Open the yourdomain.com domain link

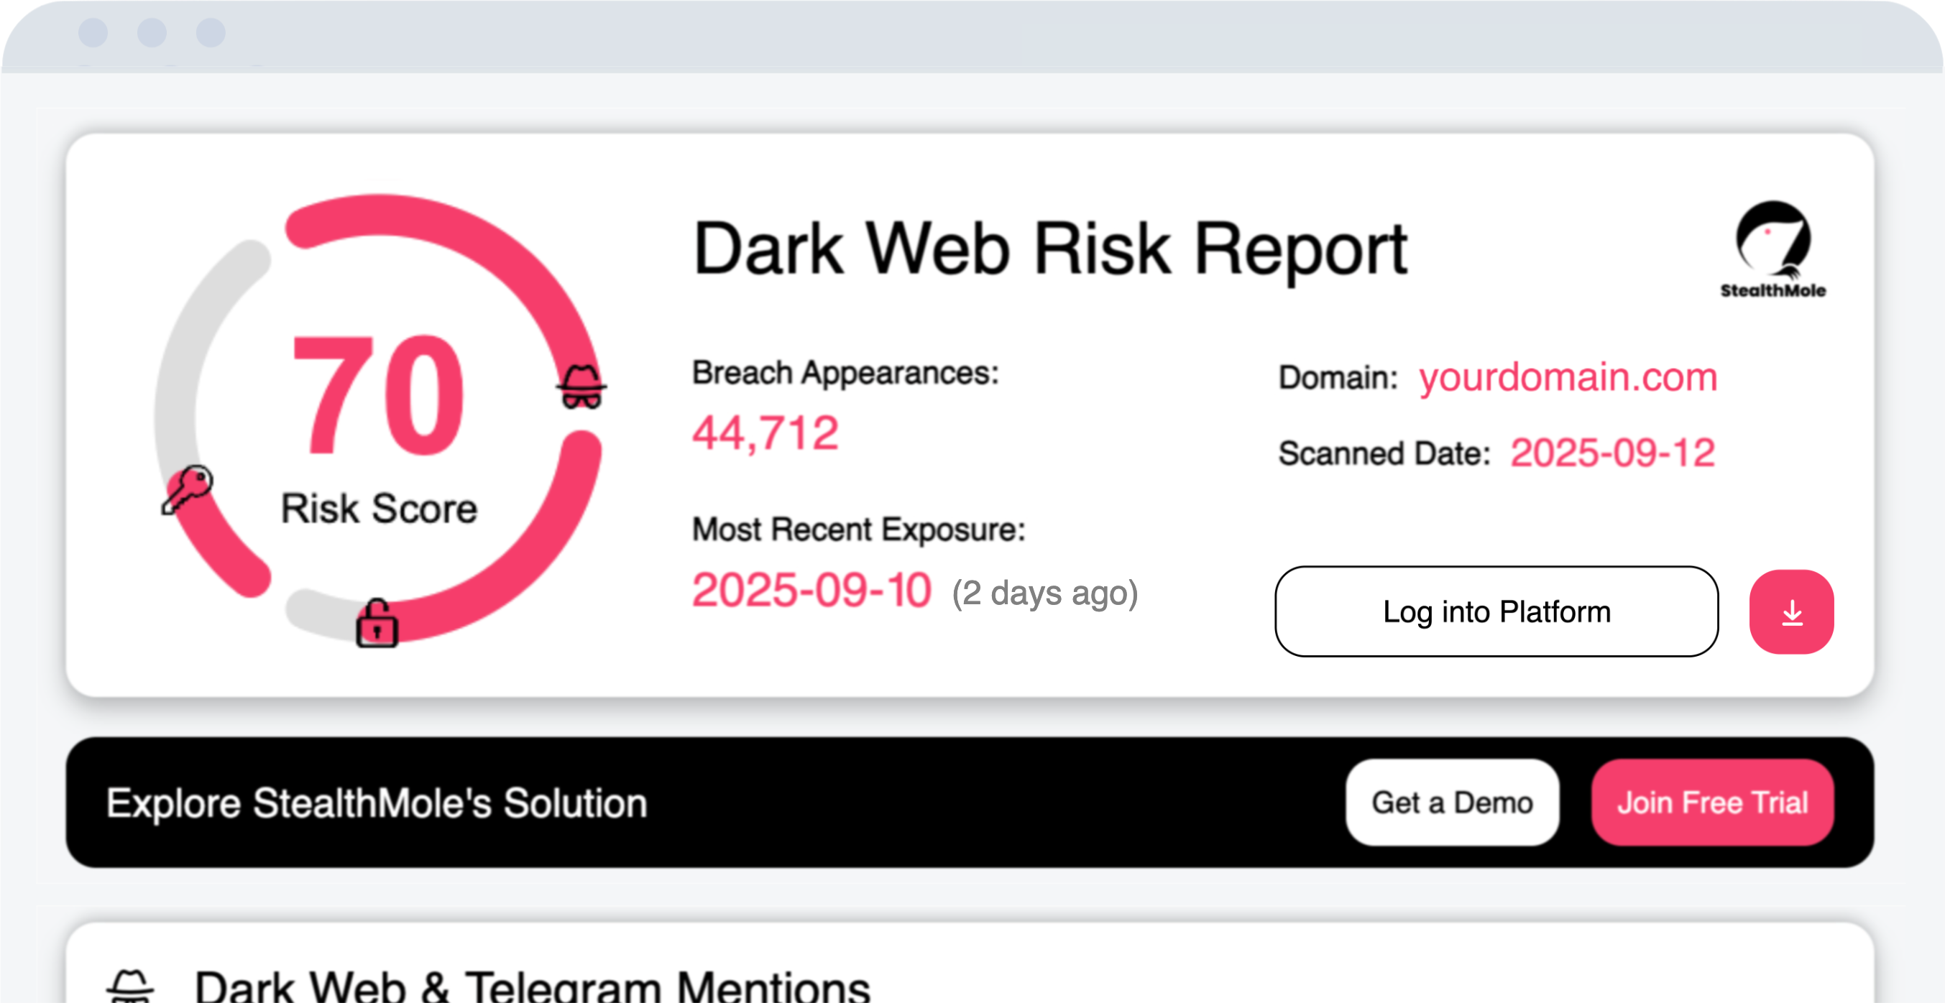coord(1568,376)
